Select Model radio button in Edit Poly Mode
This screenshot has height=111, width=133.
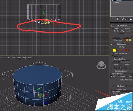point(113,28)
